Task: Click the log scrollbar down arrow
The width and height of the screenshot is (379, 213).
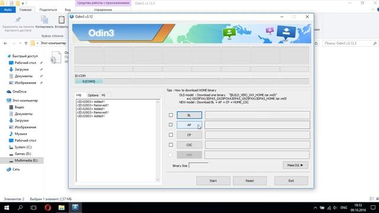Action: (x=158, y=180)
